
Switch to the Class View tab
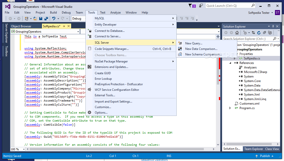[x=272, y=149]
